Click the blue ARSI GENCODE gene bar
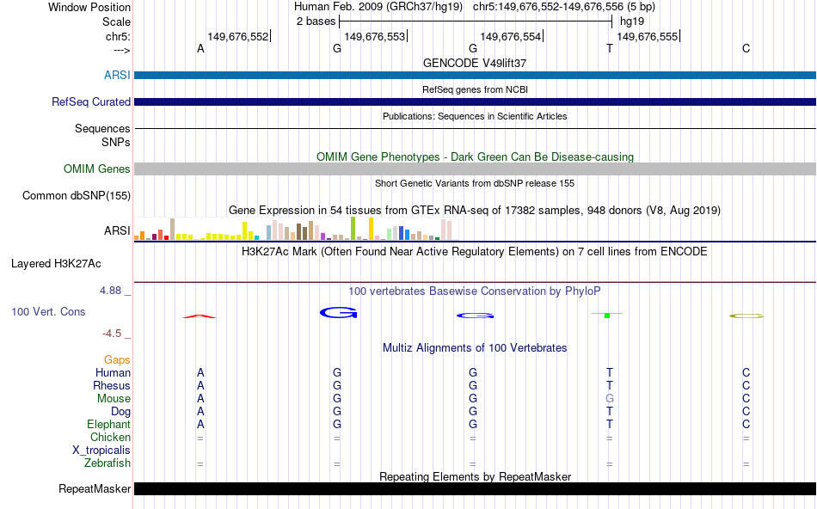 coord(475,75)
